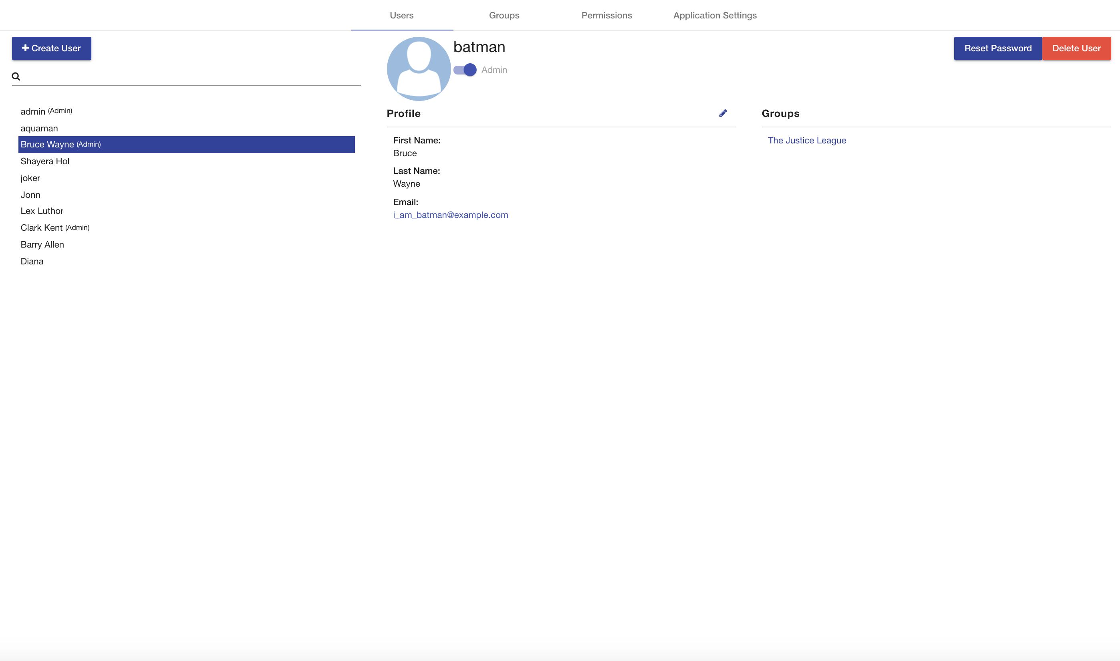Open the Create User dialog

51,48
